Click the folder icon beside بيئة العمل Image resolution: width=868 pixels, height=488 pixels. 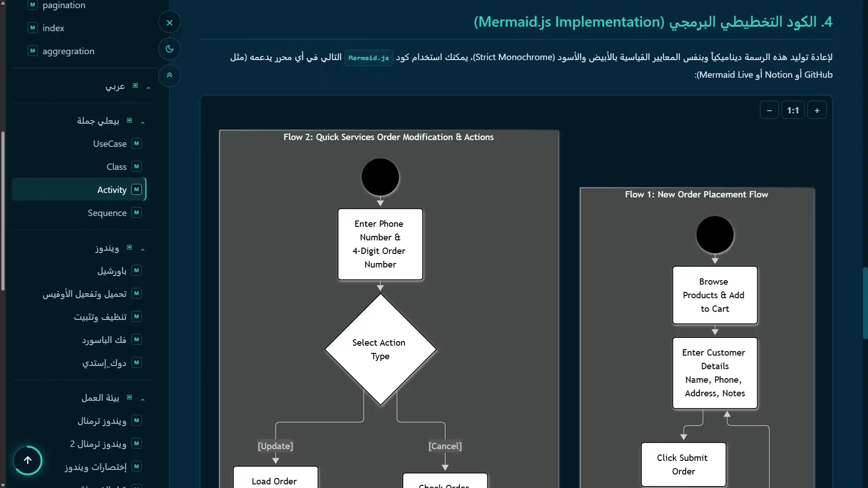[129, 397]
